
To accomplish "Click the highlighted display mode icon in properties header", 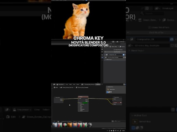I will (x=113, y=42).
